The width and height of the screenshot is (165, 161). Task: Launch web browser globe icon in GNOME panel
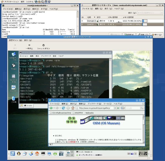(36, 2)
